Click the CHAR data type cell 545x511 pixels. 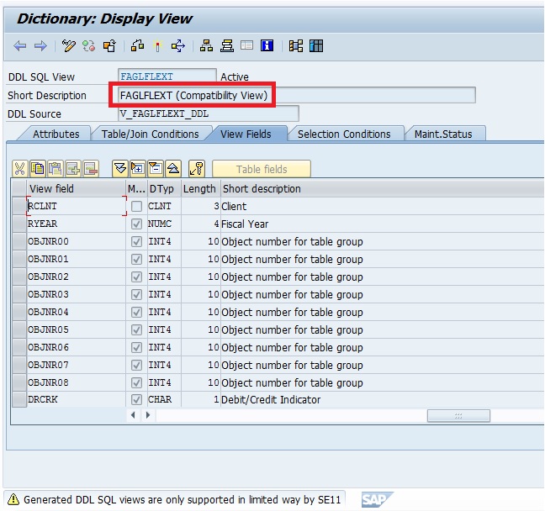(164, 400)
